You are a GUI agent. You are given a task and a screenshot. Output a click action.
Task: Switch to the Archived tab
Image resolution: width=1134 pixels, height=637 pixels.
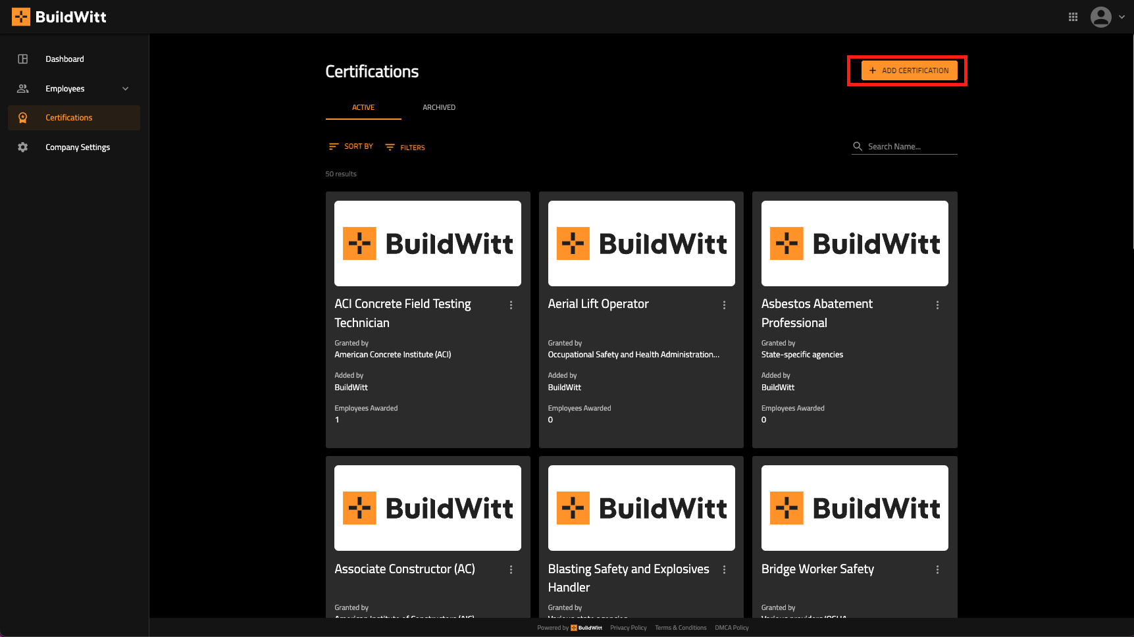439,107
